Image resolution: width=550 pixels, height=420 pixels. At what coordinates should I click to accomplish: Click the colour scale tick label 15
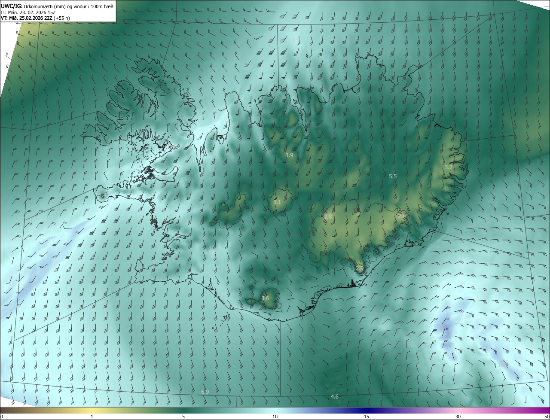[x=367, y=417]
